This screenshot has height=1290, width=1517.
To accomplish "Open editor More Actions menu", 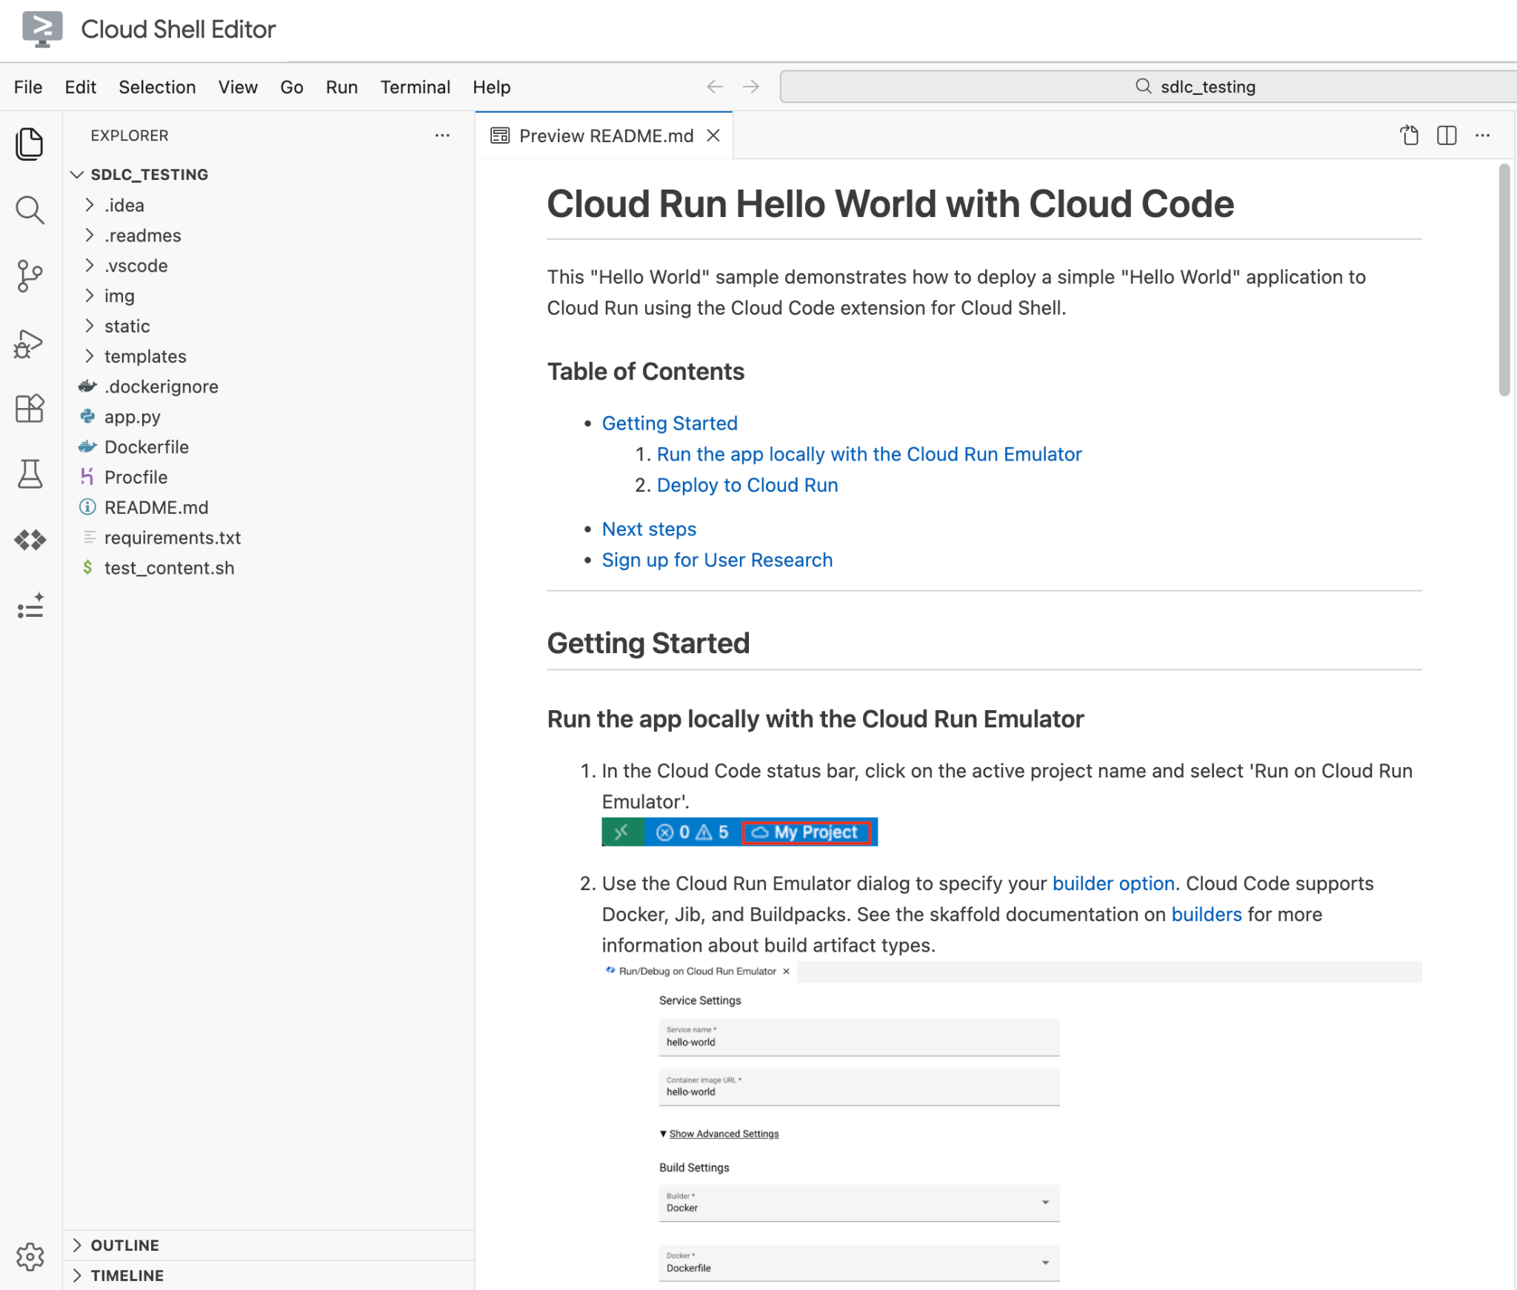I will pyautogui.click(x=1482, y=136).
